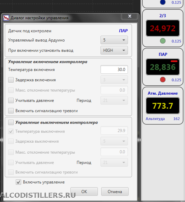Image resolution: width=185 pixels, height=202 pixels.
Task: Enable the 'Задержка включения' checkbox
Action: pos(11,80)
